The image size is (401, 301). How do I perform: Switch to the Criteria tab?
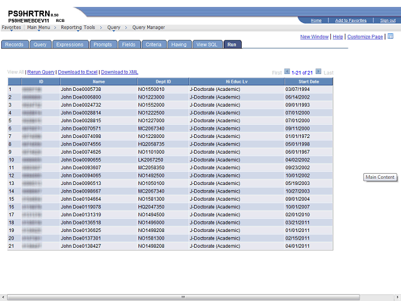coord(154,45)
